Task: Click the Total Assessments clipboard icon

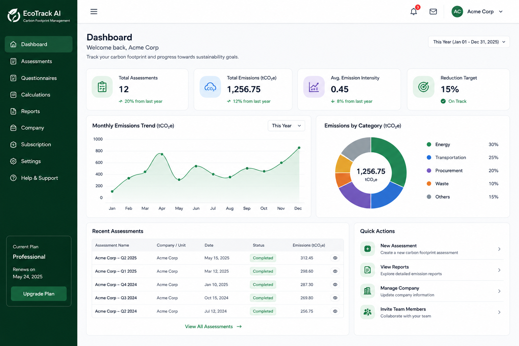Action: tap(102, 87)
